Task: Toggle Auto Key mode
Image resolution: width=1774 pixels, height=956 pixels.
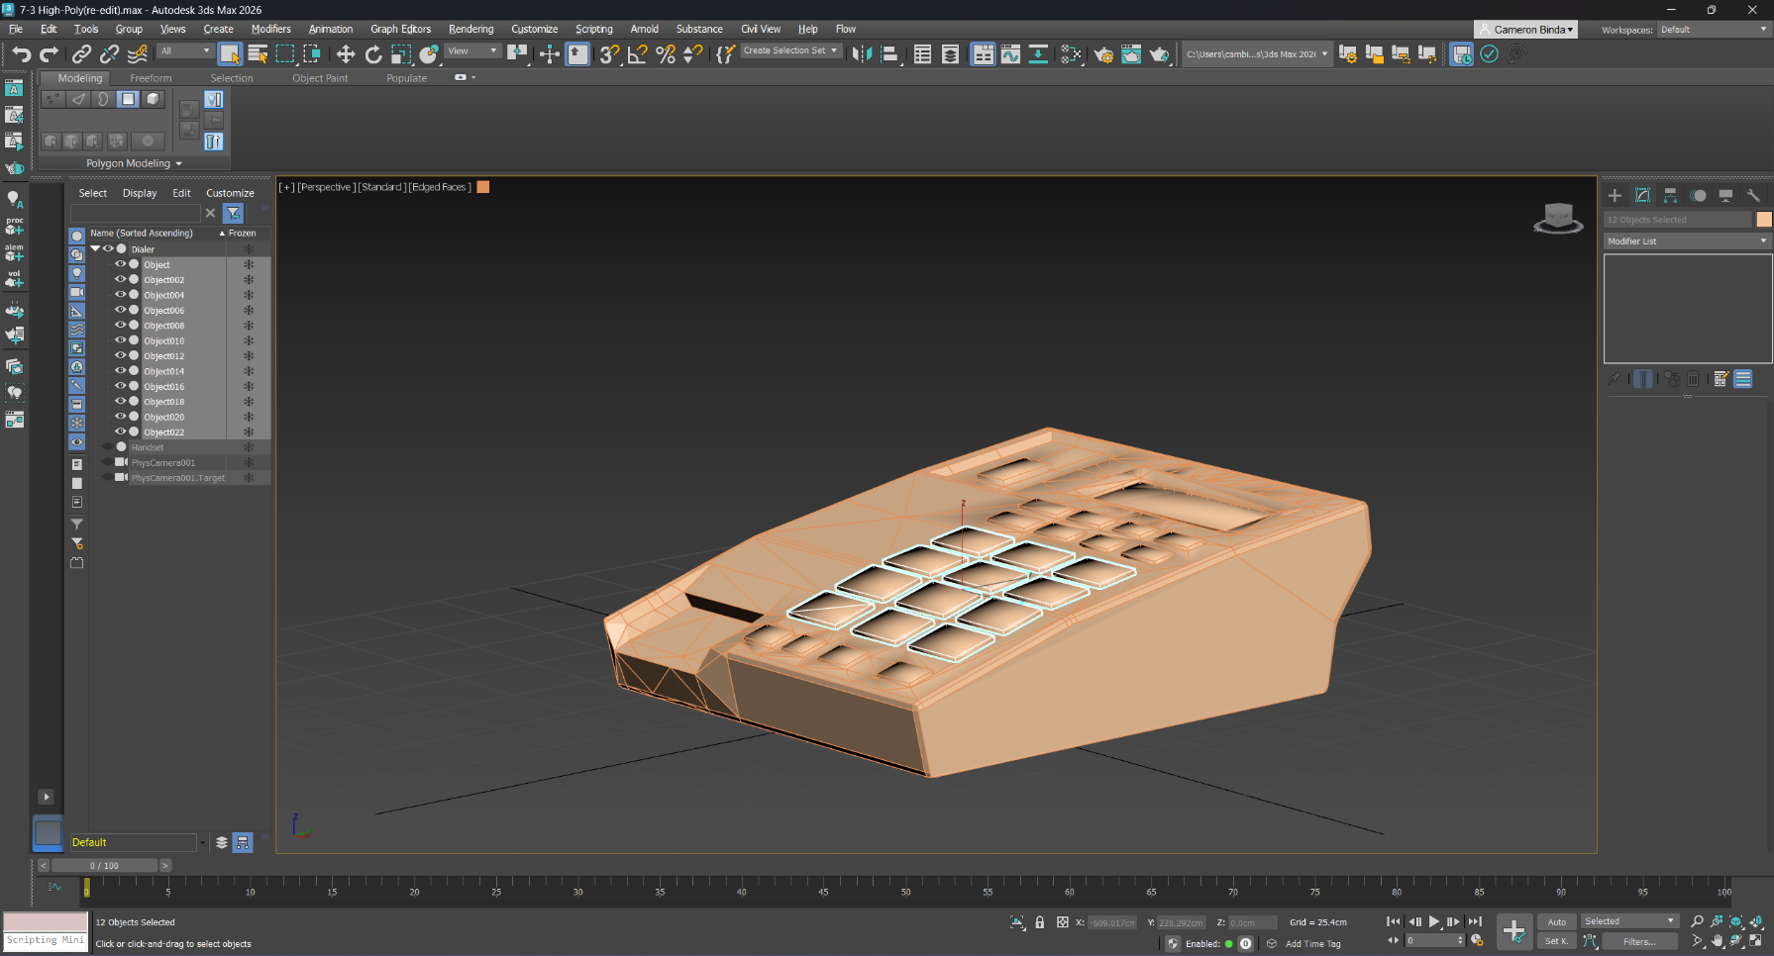Action: click(1556, 921)
